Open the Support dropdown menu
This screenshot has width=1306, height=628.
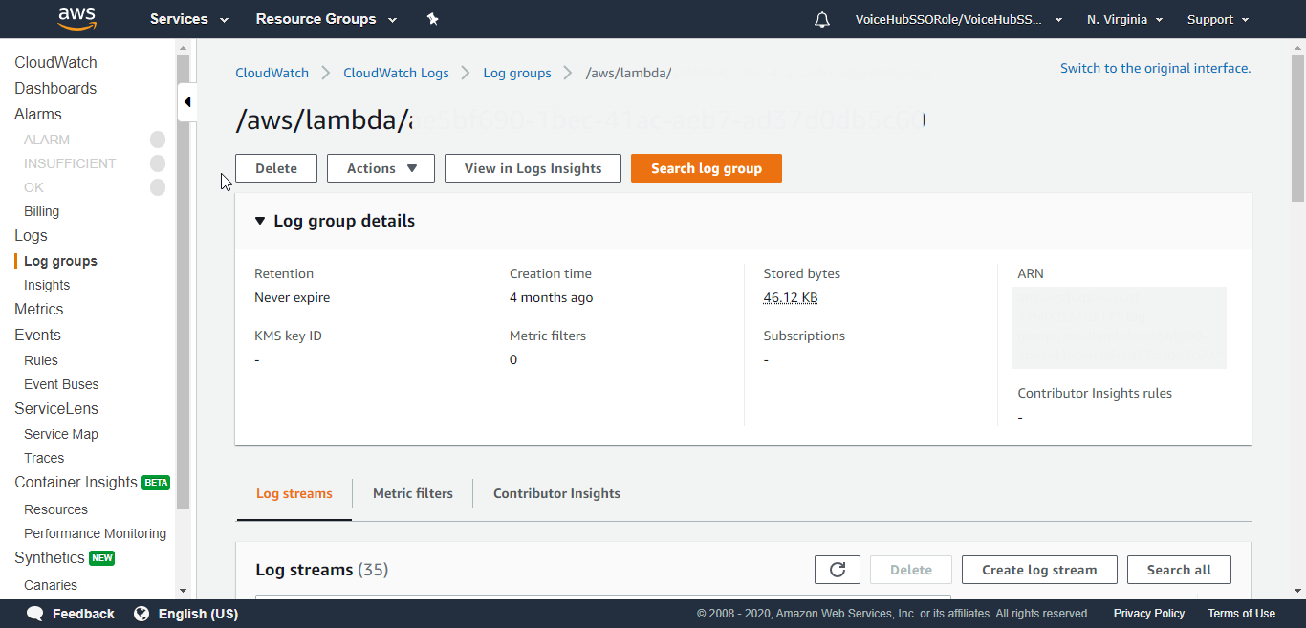point(1218,19)
